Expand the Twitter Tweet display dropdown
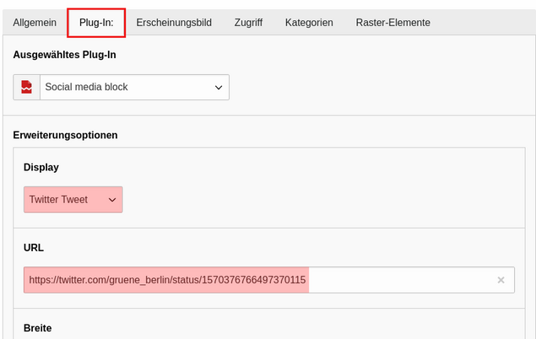The image size is (536, 339). [73, 200]
